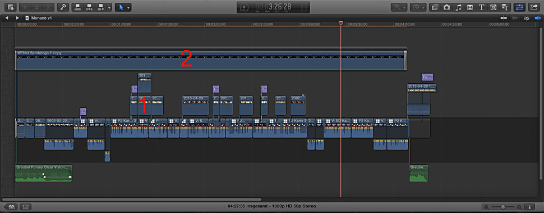This screenshot has height=213, width=544.
Task: Open the Titles browser T icon
Action: click(481, 7)
